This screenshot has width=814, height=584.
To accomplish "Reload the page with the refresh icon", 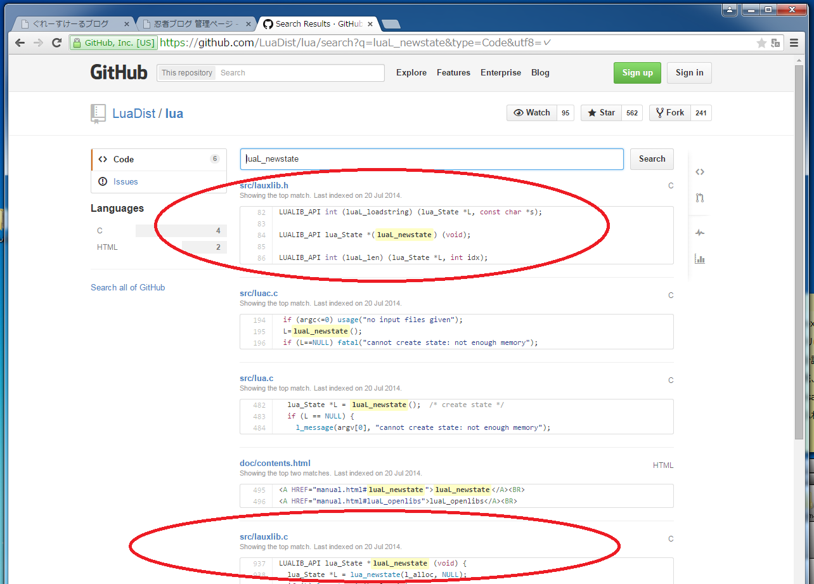I will (x=56, y=43).
